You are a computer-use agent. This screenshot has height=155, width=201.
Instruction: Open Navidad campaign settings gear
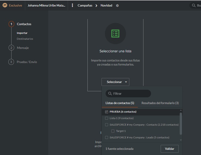(x=117, y=5)
